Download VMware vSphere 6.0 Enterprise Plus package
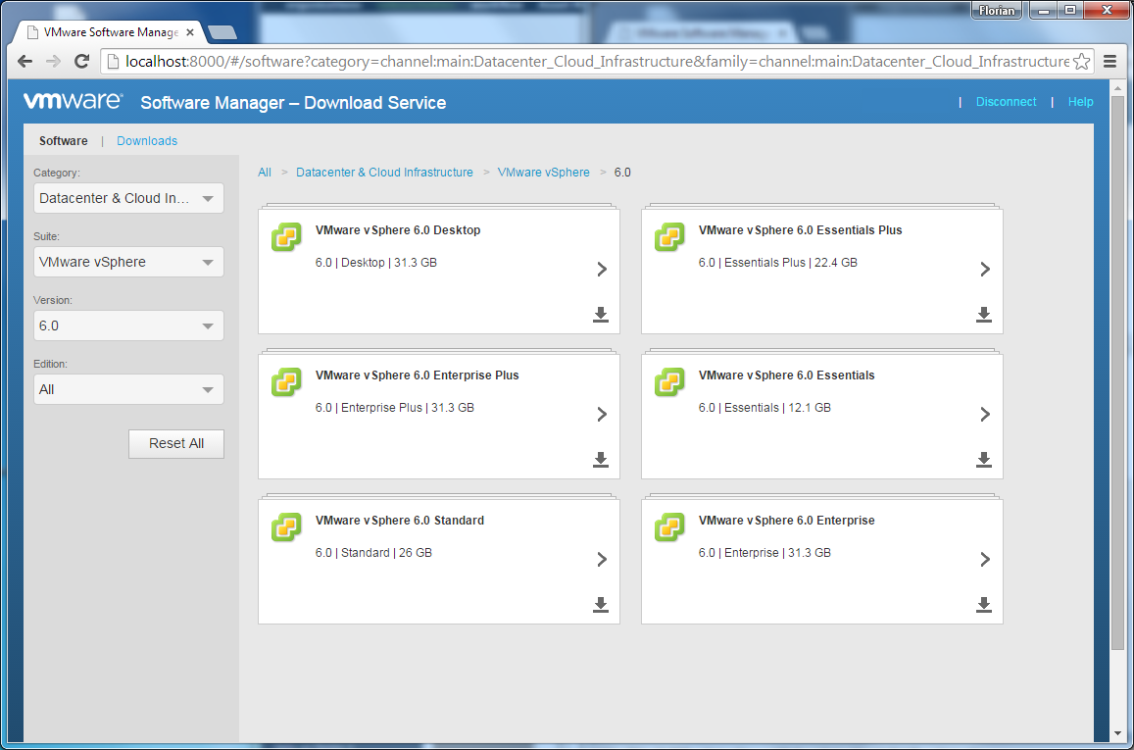This screenshot has width=1134, height=750. pyautogui.click(x=600, y=460)
